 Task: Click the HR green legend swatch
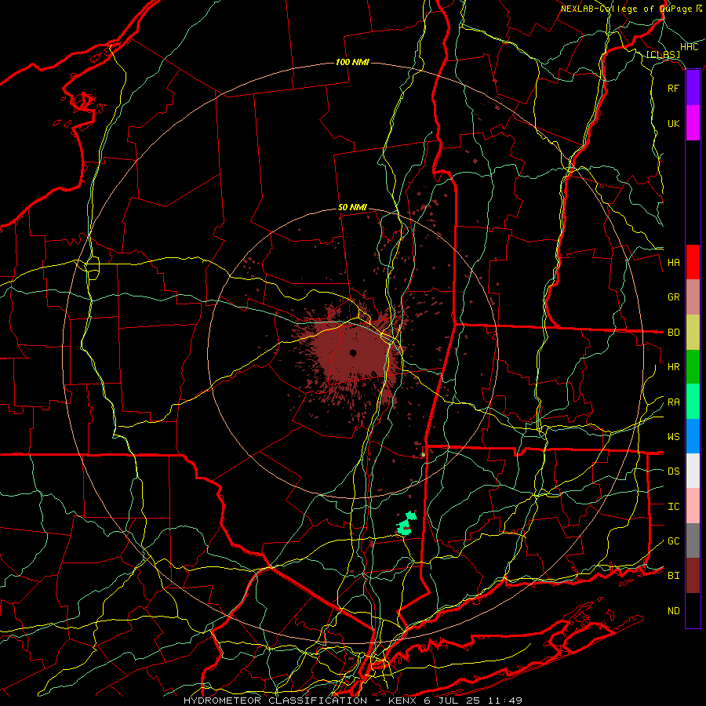click(693, 367)
